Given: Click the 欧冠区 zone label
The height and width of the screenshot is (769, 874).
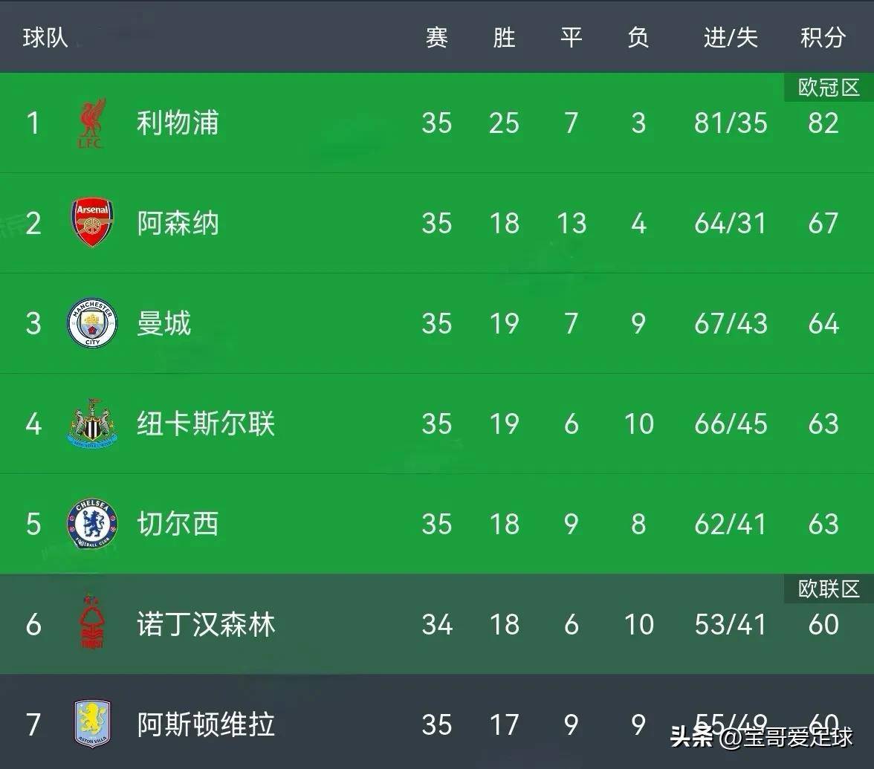Looking at the screenshot, I should [829, 88].
